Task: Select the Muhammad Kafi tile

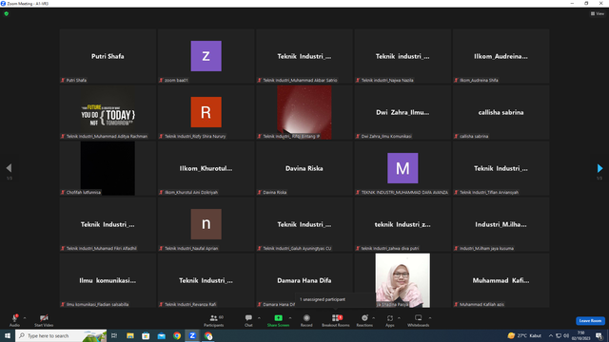Action: [501, 280]
